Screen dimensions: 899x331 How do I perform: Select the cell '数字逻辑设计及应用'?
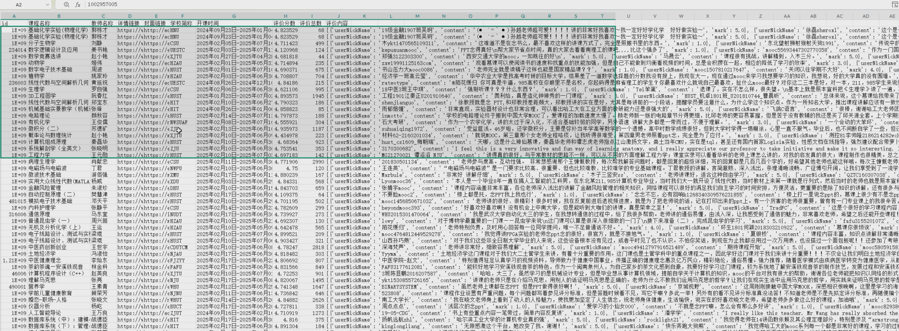[x=59, y=50]
